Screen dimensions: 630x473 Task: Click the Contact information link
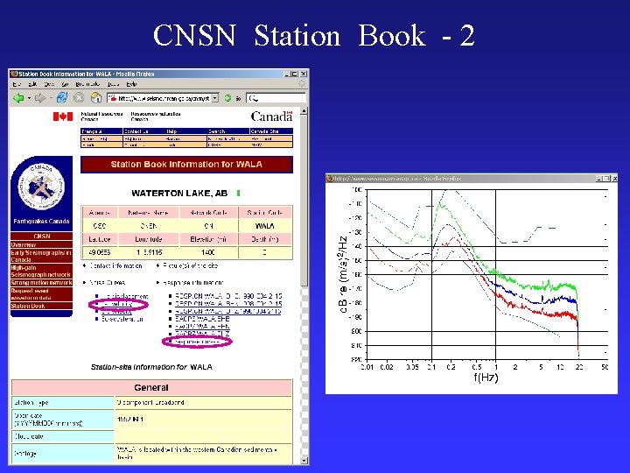[115, 266]
